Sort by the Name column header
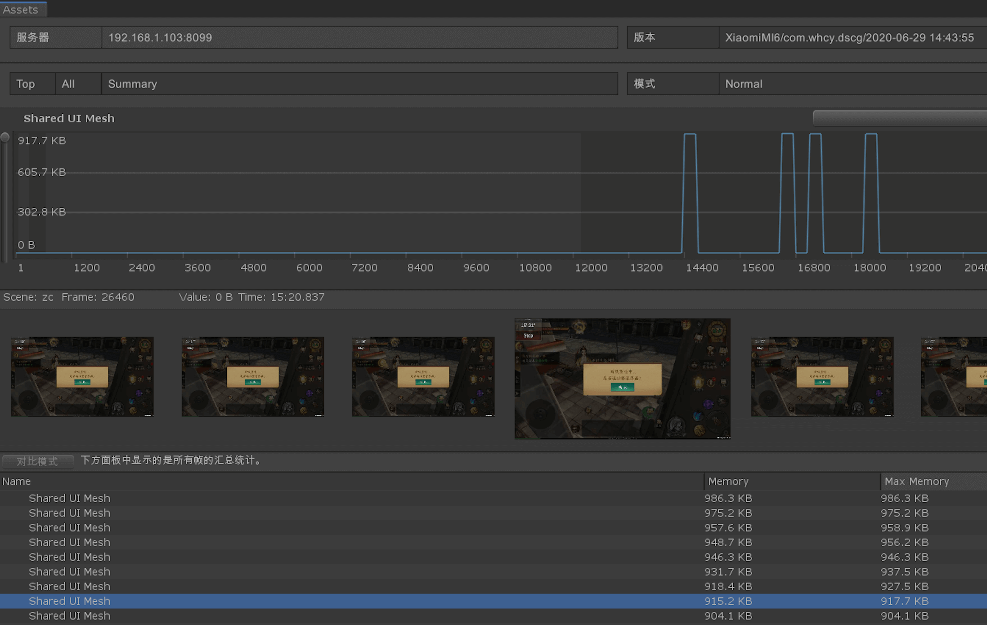This screenshot has width=987, height=625. click(17, 481)
